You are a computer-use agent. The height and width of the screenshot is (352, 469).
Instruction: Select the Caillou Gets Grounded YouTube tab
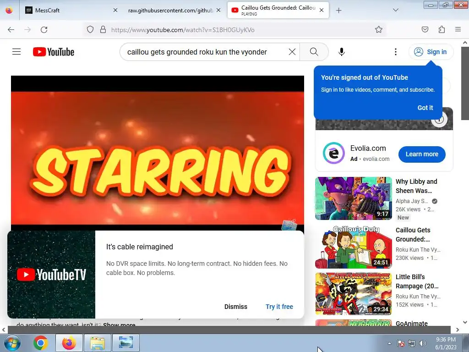point(278,10)
